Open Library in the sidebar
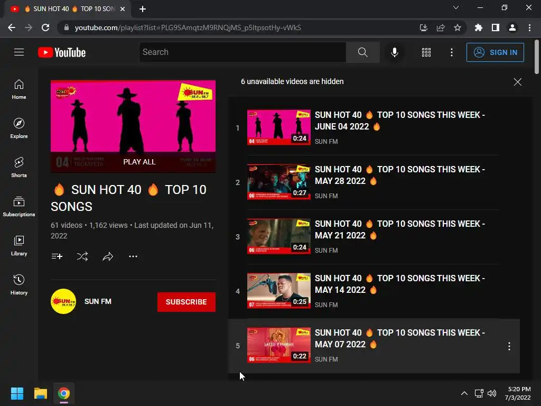 [x=19, y=245]
